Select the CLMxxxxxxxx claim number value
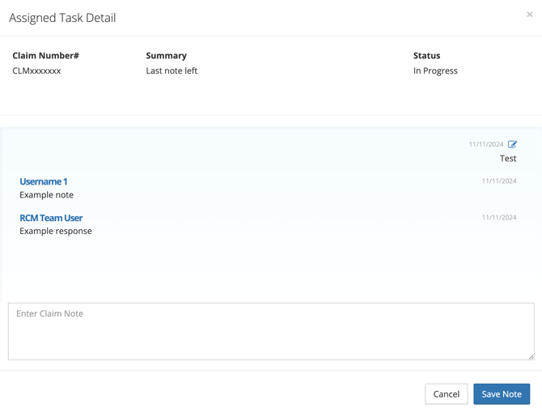542x417 pixels. click(36, 70)
